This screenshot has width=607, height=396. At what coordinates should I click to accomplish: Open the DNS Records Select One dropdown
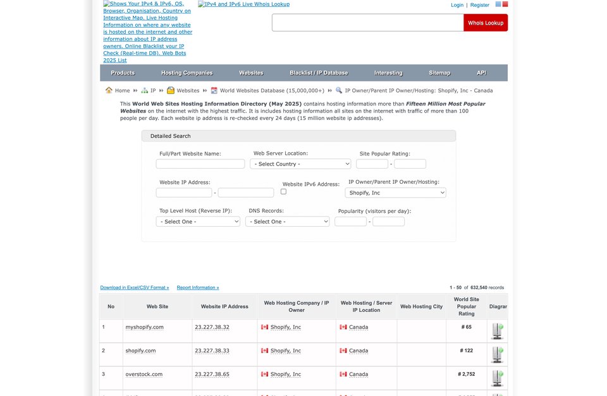coord(287,222)
